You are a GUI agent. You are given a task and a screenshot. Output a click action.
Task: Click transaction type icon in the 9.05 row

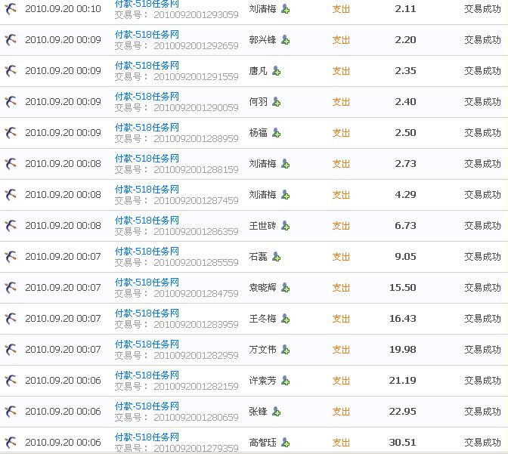pyautogui.click(x=11, y=257)
